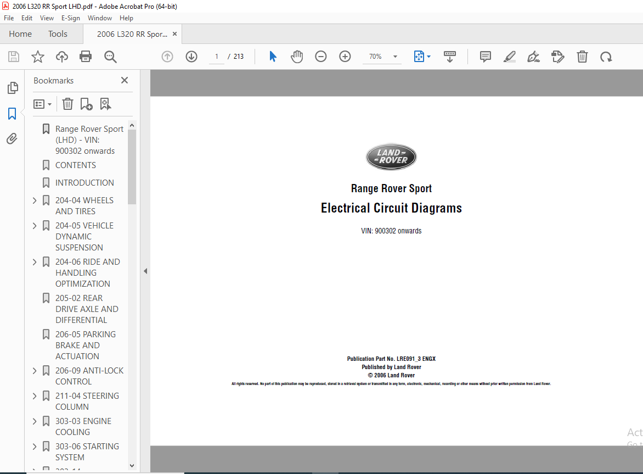
Task: Jump to the INTRODUCTION bookmark
Action: point(84,183)
